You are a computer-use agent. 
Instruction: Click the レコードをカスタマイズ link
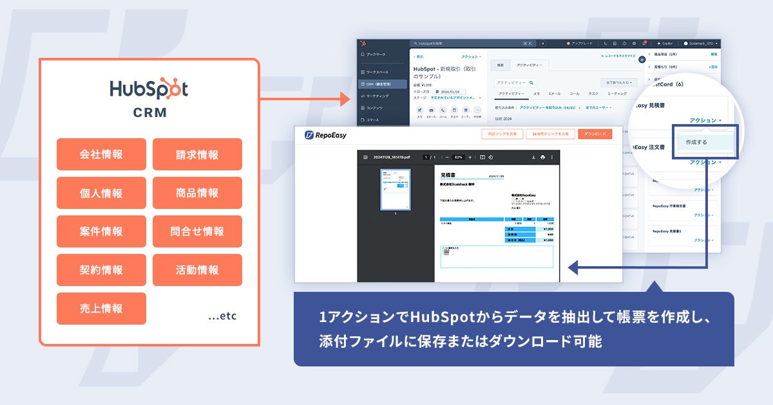click(618, 57)
